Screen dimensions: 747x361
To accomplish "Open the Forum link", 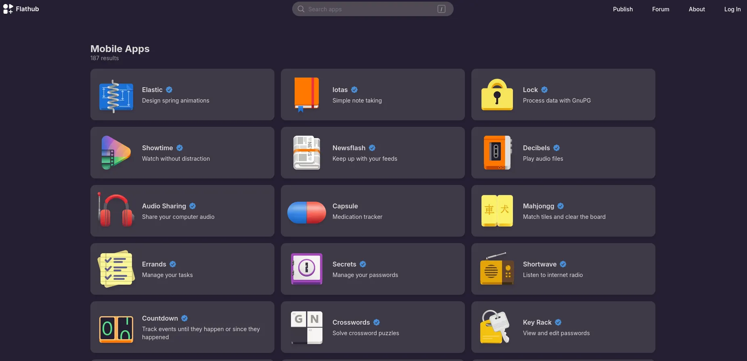I will pos(661,9).
